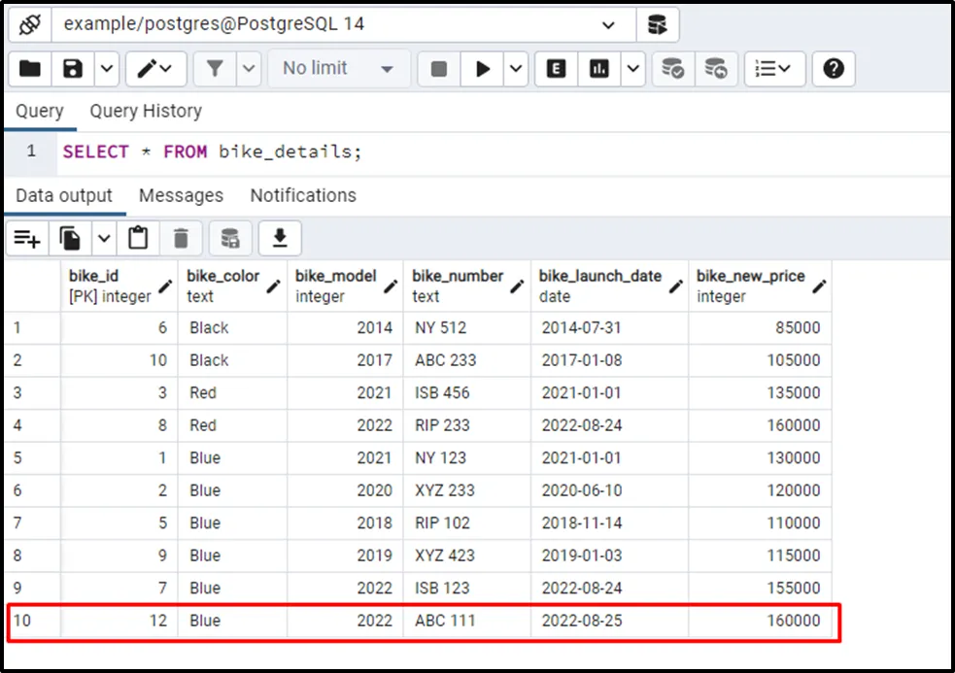Screen dimensions: 955x673
Task: Expand the Execute options dropdown arrow
Action: click(x=516, y=69)
